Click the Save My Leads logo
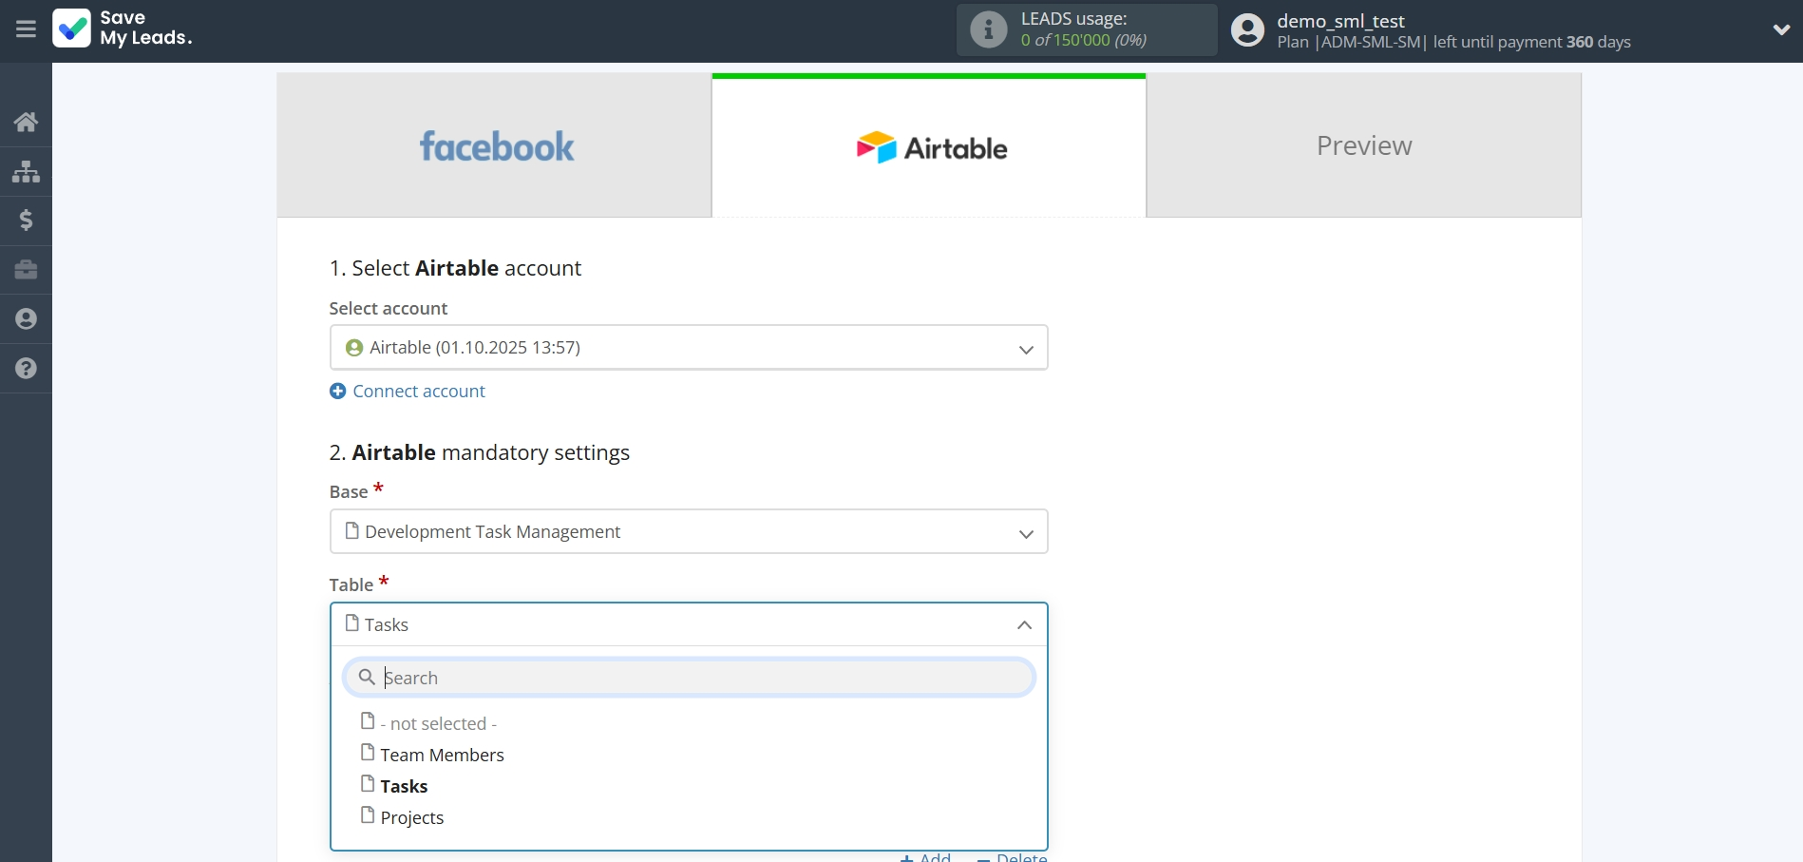This screenshot has width=1803, height=862. [x=123, y=29]
